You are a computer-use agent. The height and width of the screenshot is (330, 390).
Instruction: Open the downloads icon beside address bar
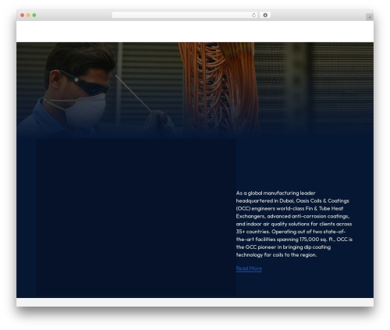265,16
